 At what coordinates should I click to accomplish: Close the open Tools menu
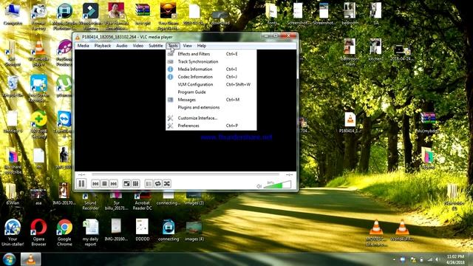173,46
